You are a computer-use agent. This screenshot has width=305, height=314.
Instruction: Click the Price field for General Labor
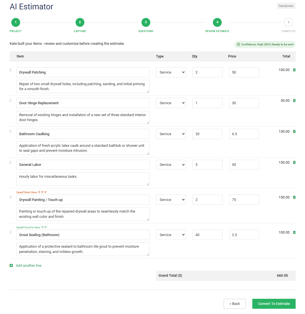tap(244, 164)
